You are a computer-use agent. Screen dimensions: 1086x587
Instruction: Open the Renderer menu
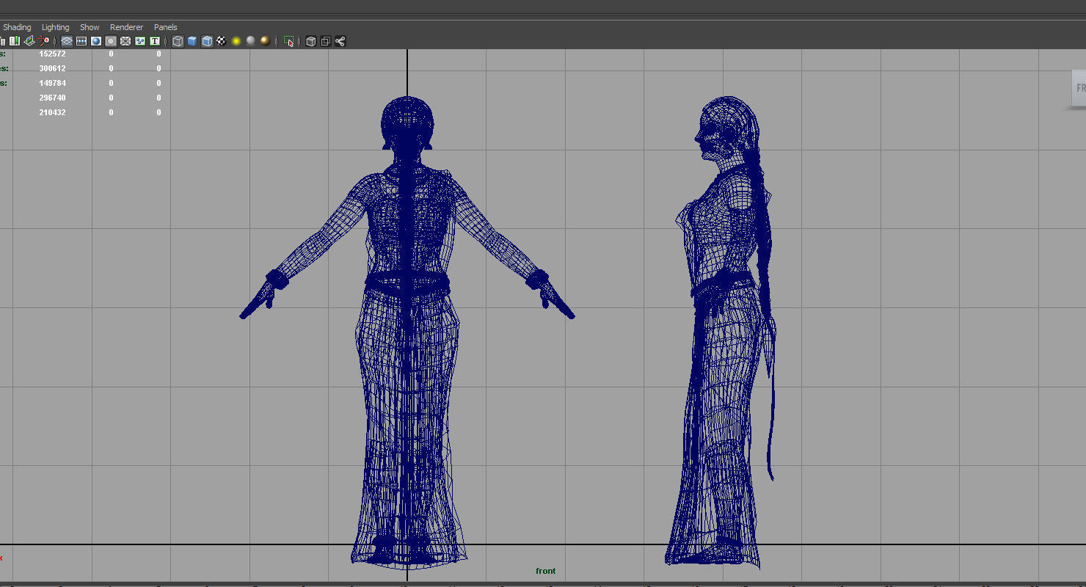tap(126, 27)
